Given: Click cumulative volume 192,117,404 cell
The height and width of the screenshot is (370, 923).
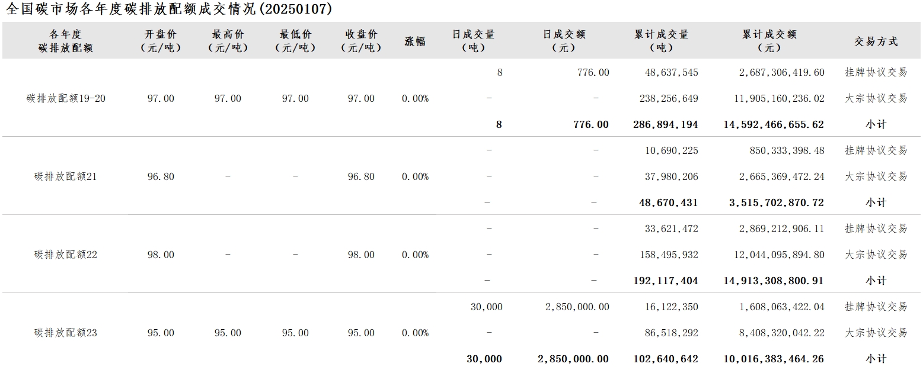Looking at the screenshot, I should tap(666, 281).
